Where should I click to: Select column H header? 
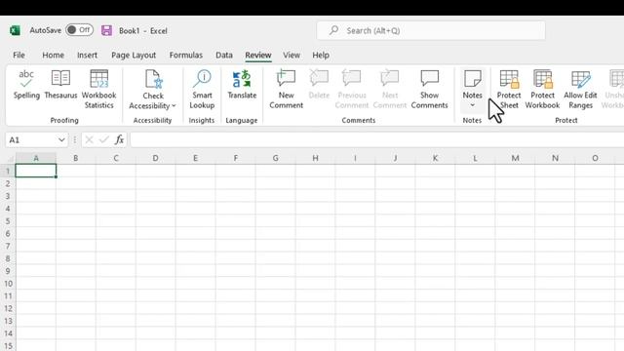point(315,158)
